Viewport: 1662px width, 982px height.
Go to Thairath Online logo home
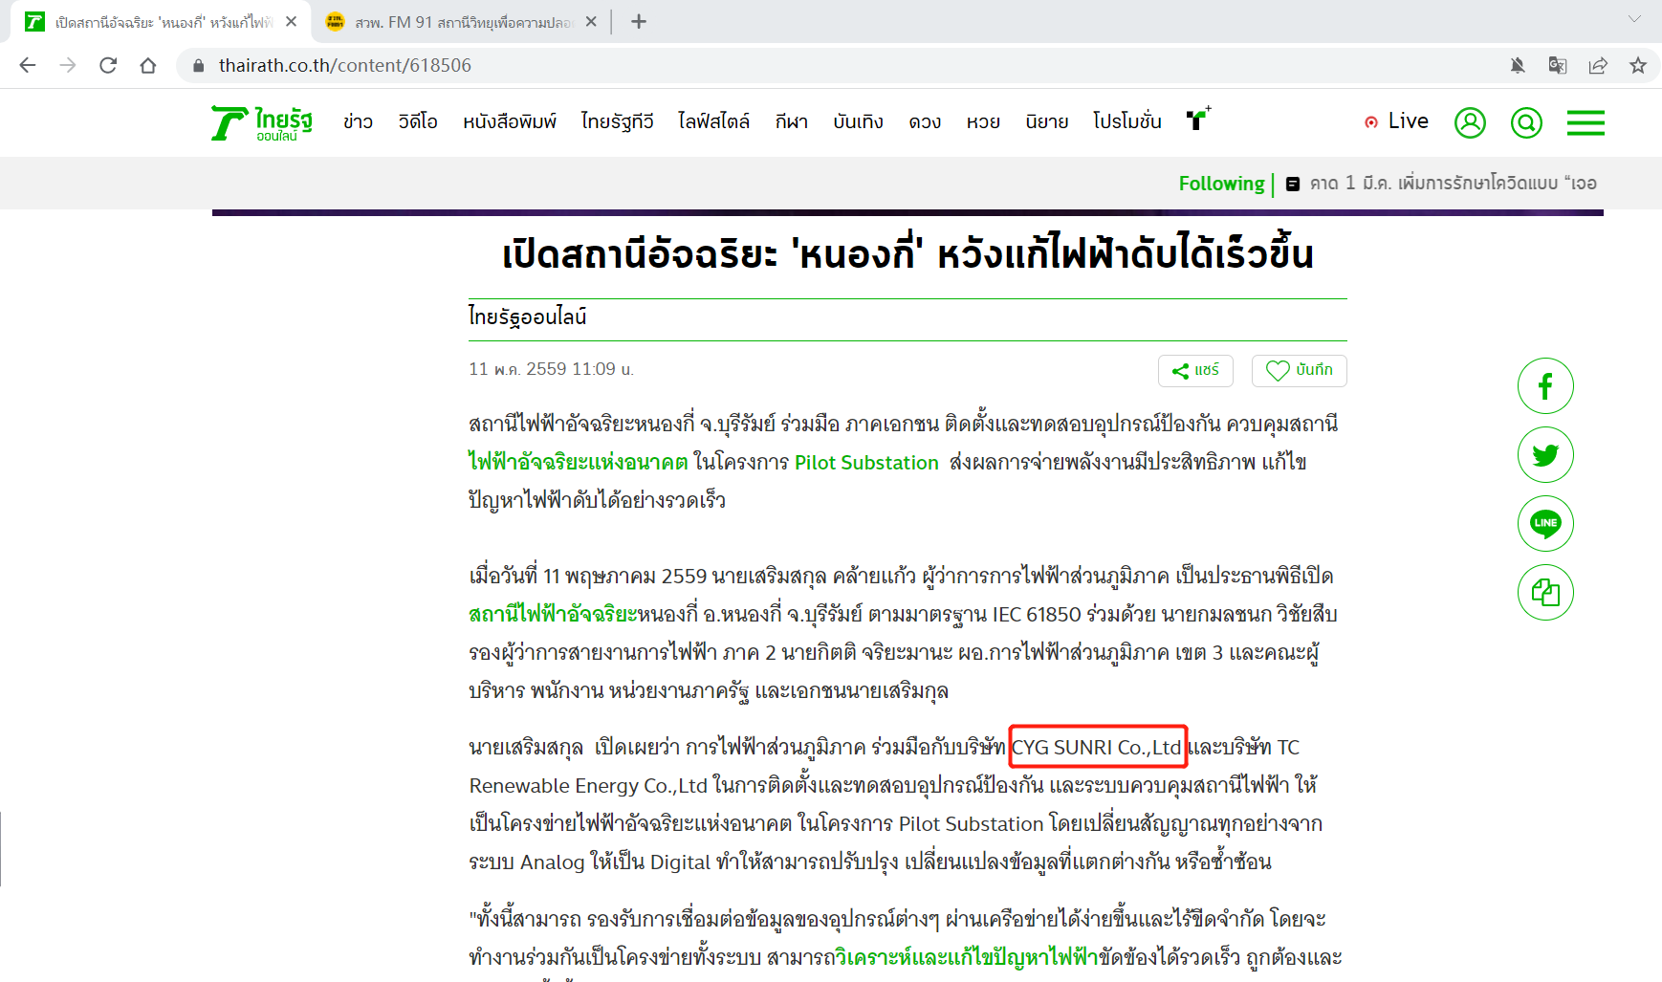(x=262, y=122)
